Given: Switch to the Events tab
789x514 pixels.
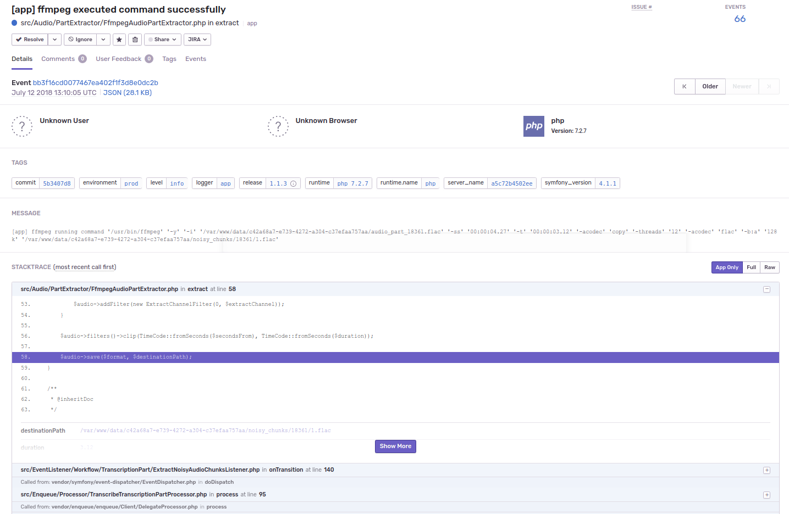Looking at the screenshot, I should click(196, 59).
